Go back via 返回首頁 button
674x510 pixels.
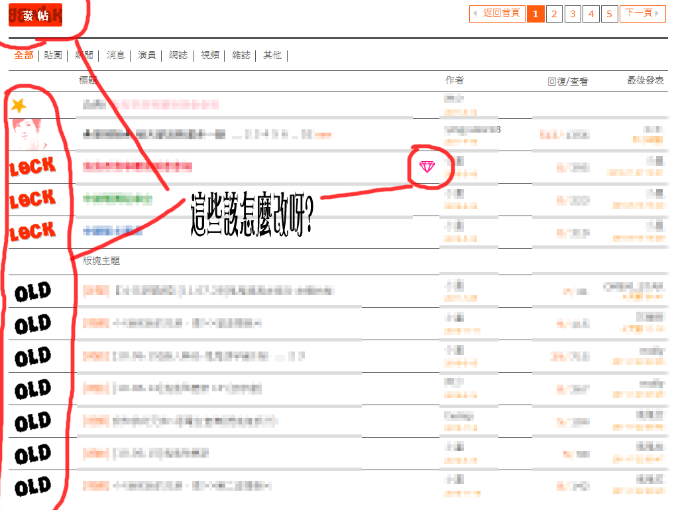point(497,13)
